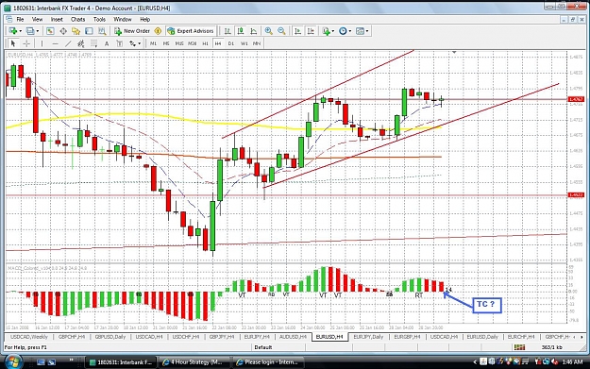Open the Windows Start button
Screen dimensions: 590x369
click(13, 361)
